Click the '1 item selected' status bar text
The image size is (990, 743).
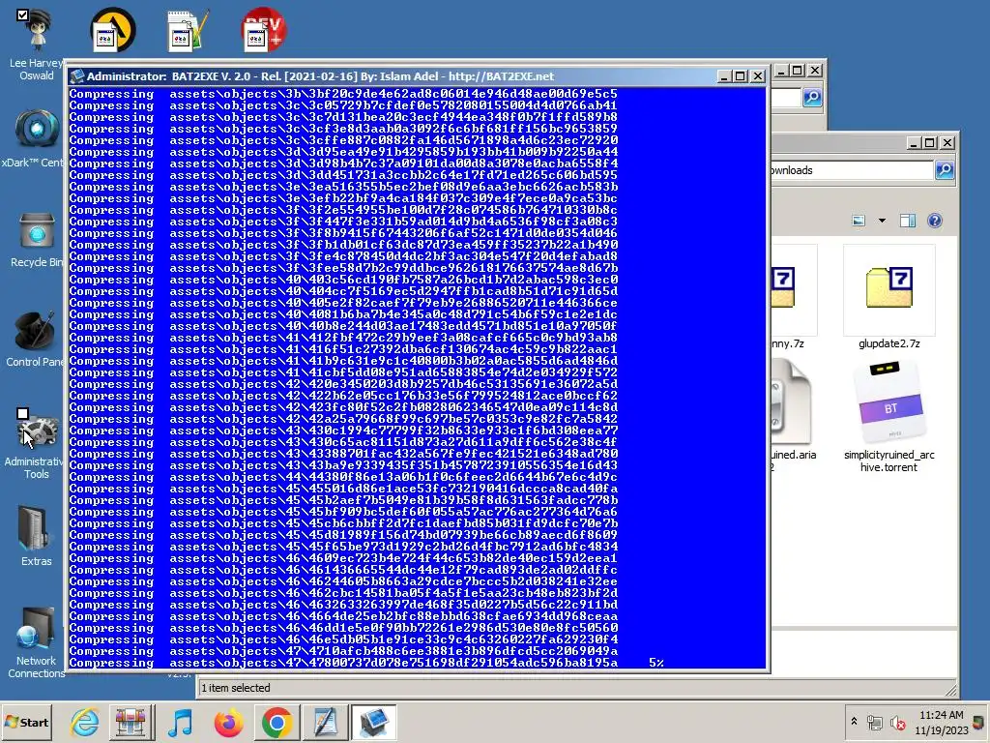pos(236,688)
